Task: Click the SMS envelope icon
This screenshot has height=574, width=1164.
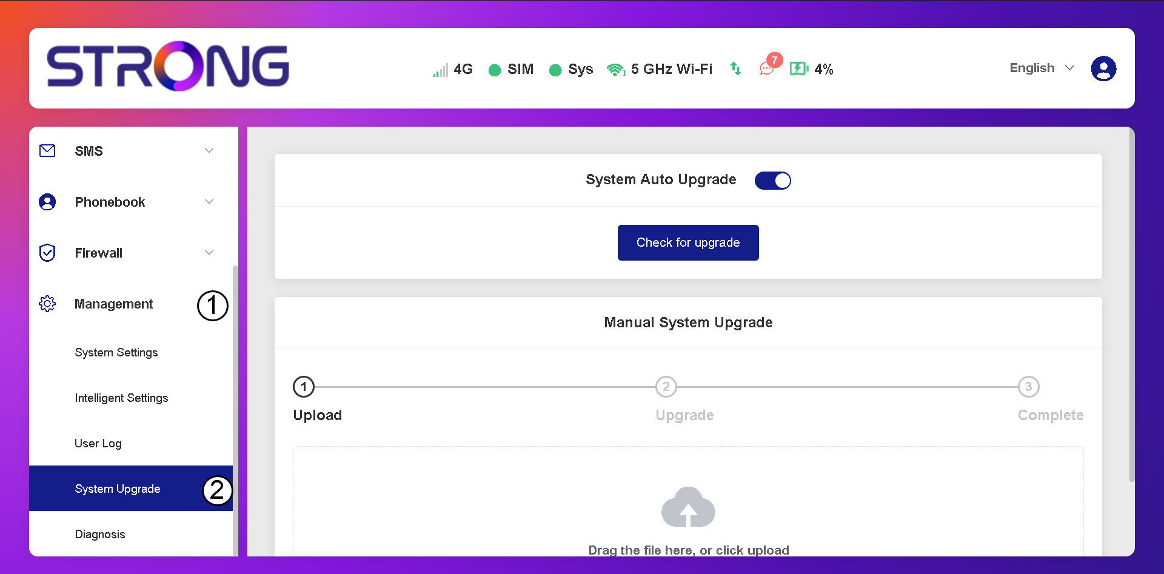Action: pos(47,151)
